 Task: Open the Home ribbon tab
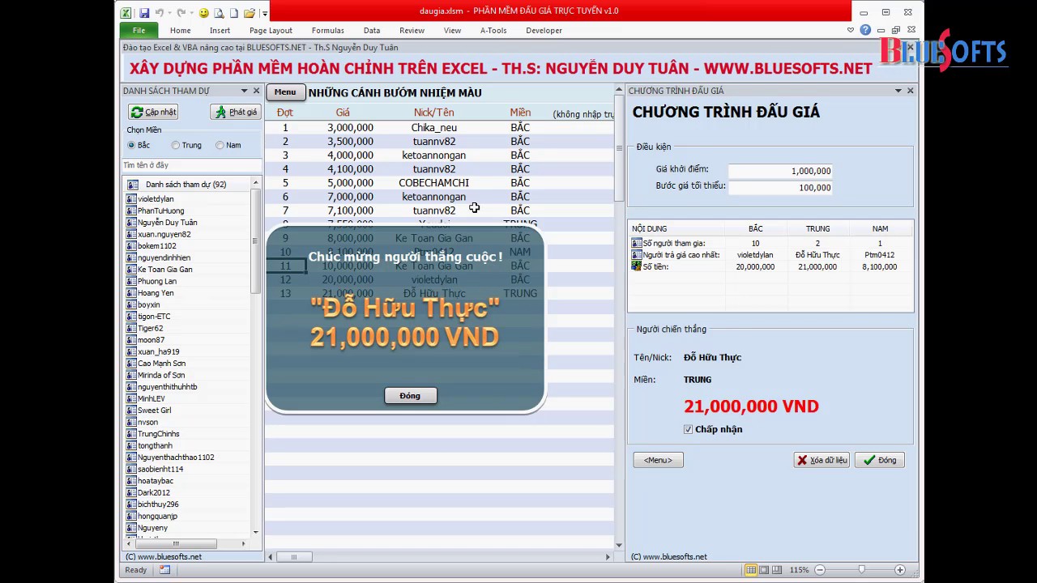tap(181, 30)
